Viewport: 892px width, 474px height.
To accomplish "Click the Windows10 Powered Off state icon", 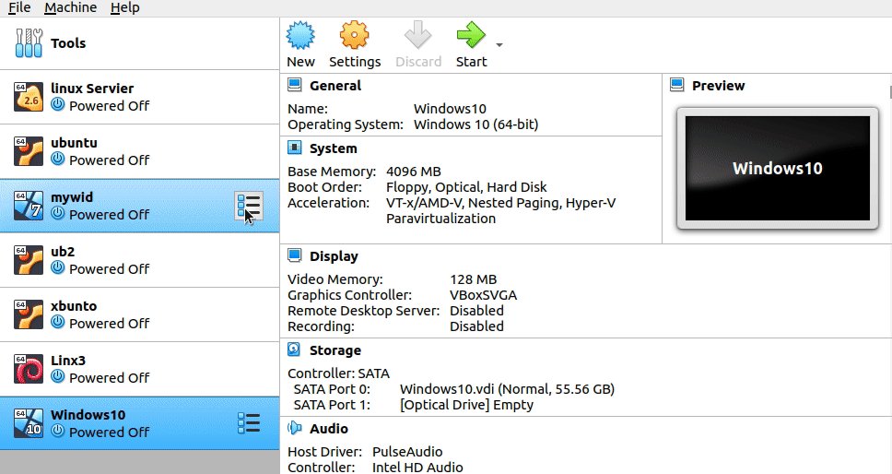I will point(57,431).
